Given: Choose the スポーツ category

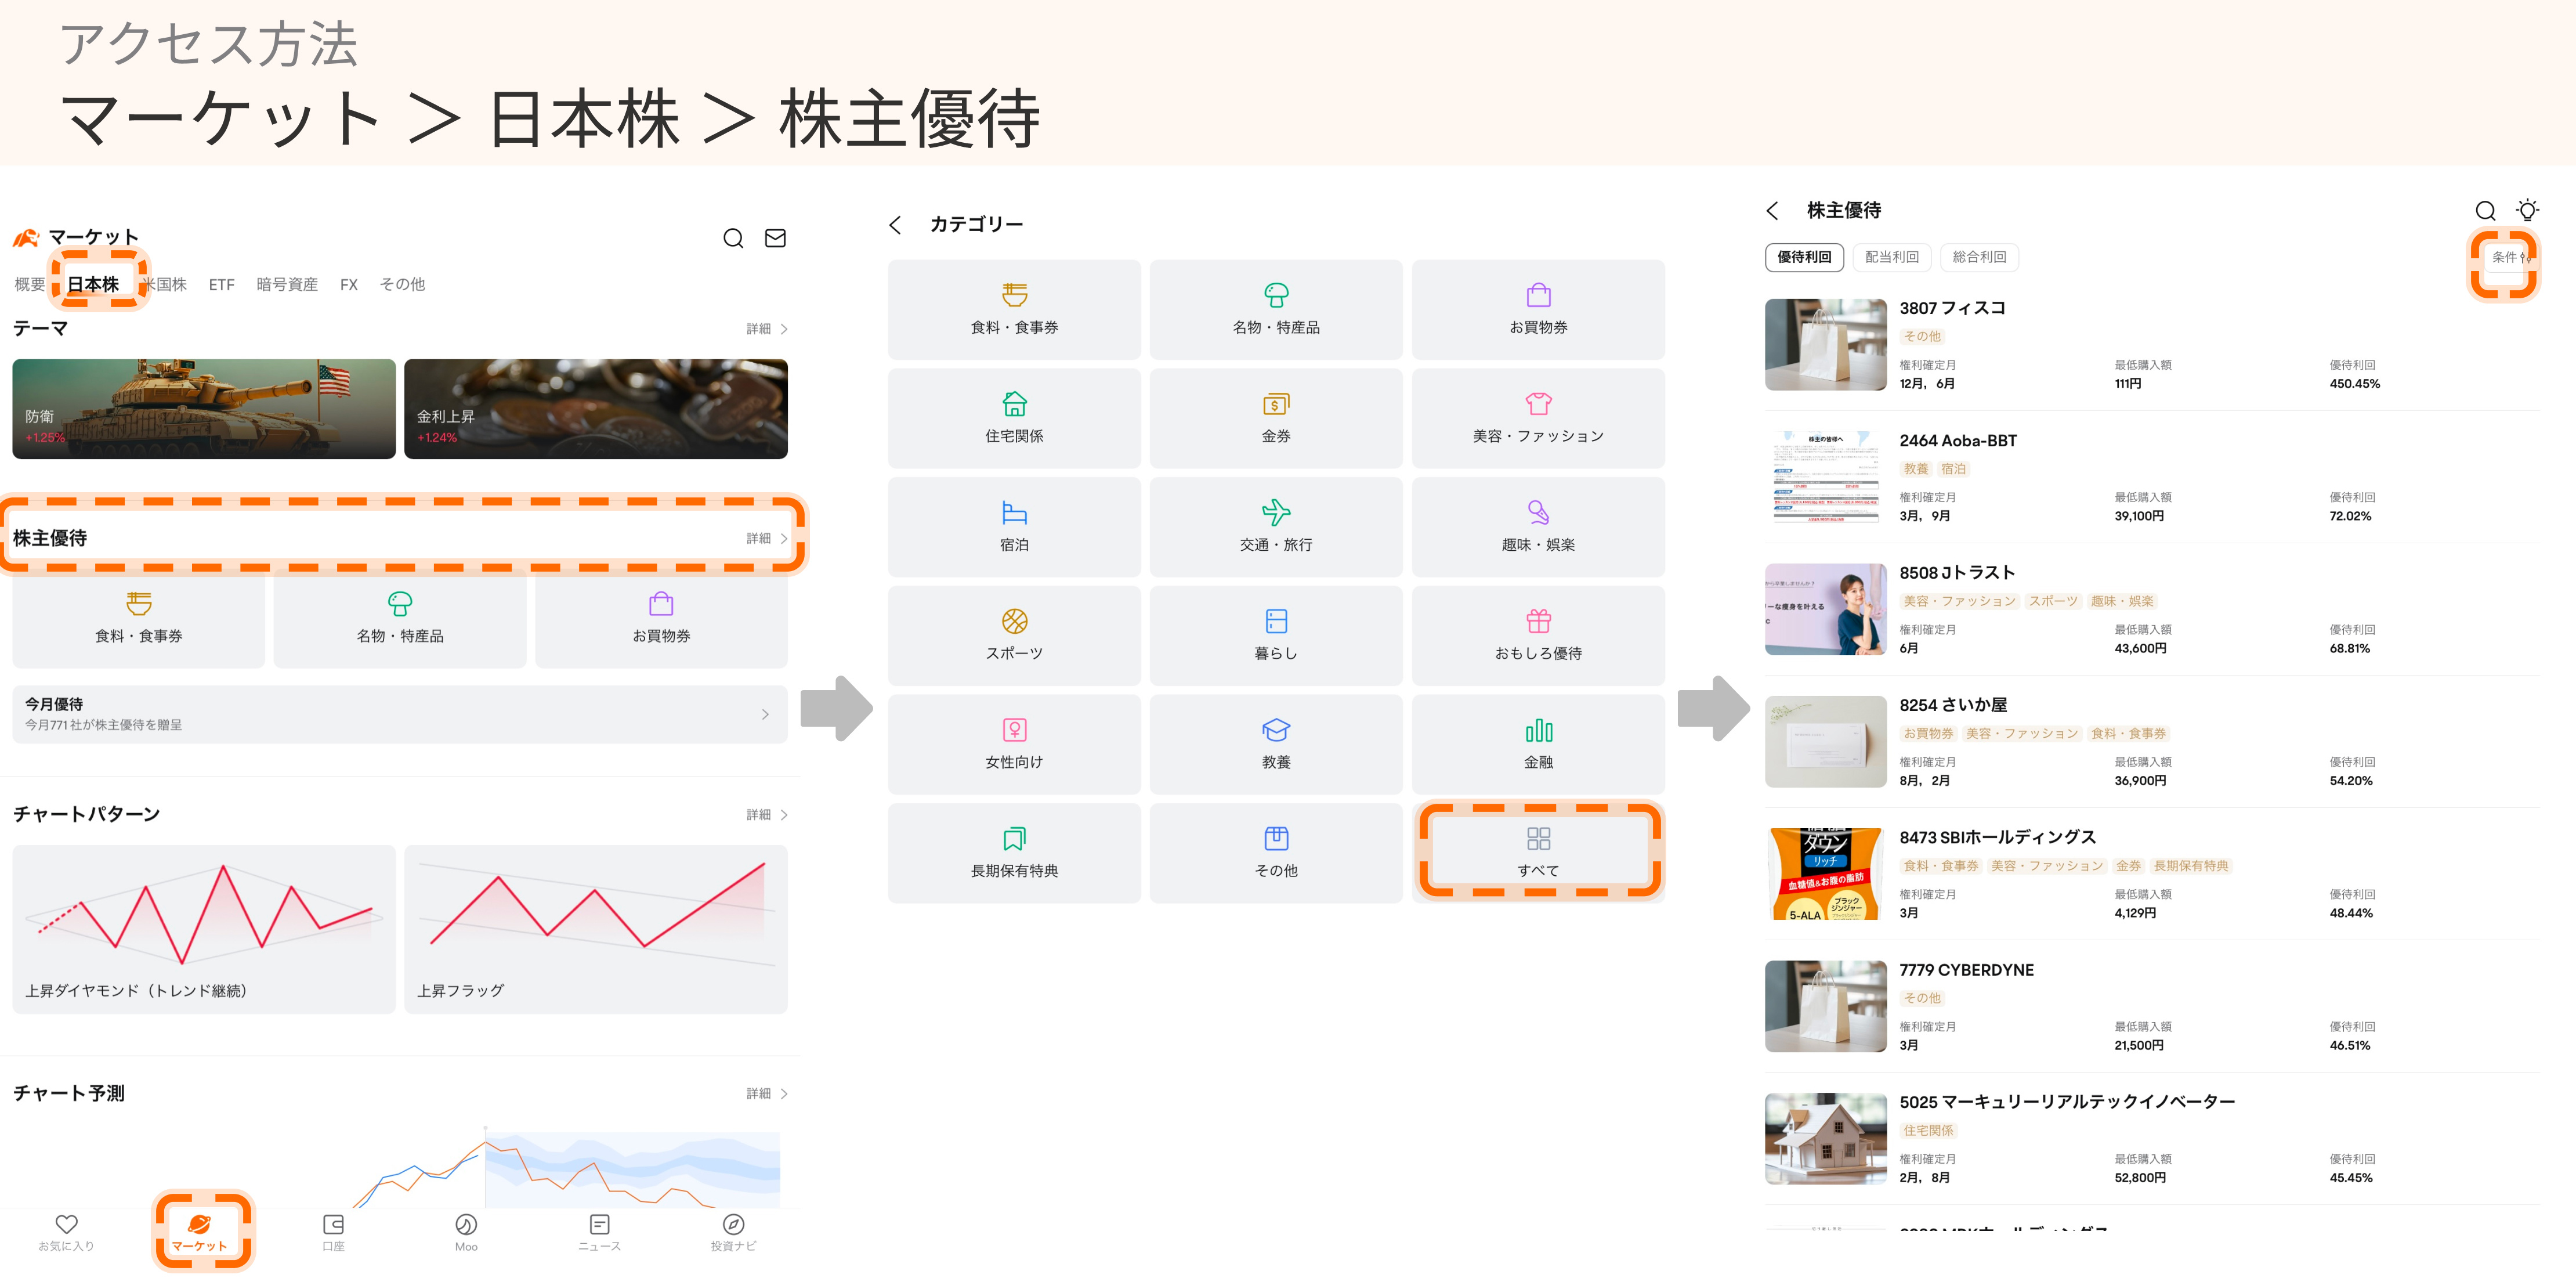Looking at the screenshot, I should click(1014, 636).
